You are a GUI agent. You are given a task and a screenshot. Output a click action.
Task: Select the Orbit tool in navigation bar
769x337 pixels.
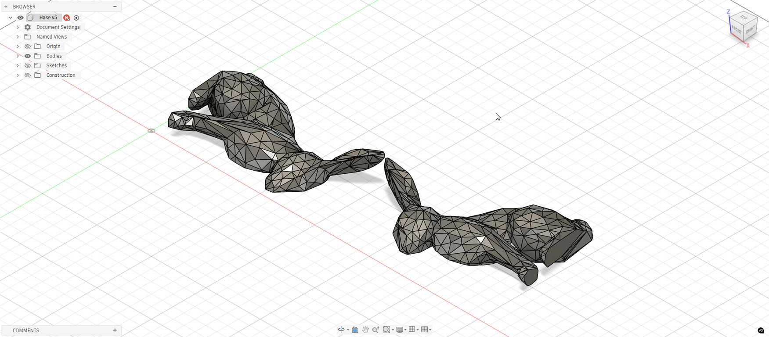point(341,330)
